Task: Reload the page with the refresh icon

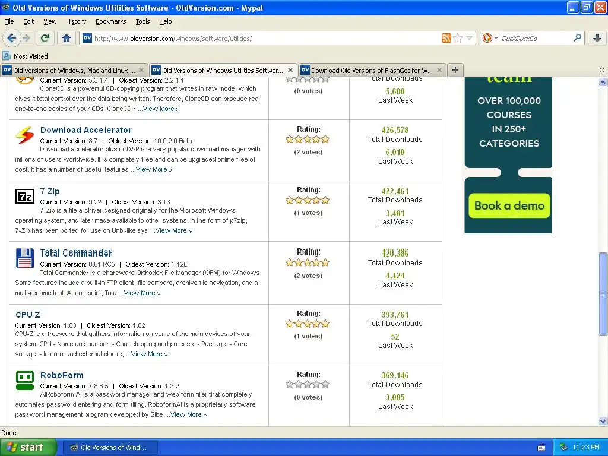Action: [x=45, y=38]
